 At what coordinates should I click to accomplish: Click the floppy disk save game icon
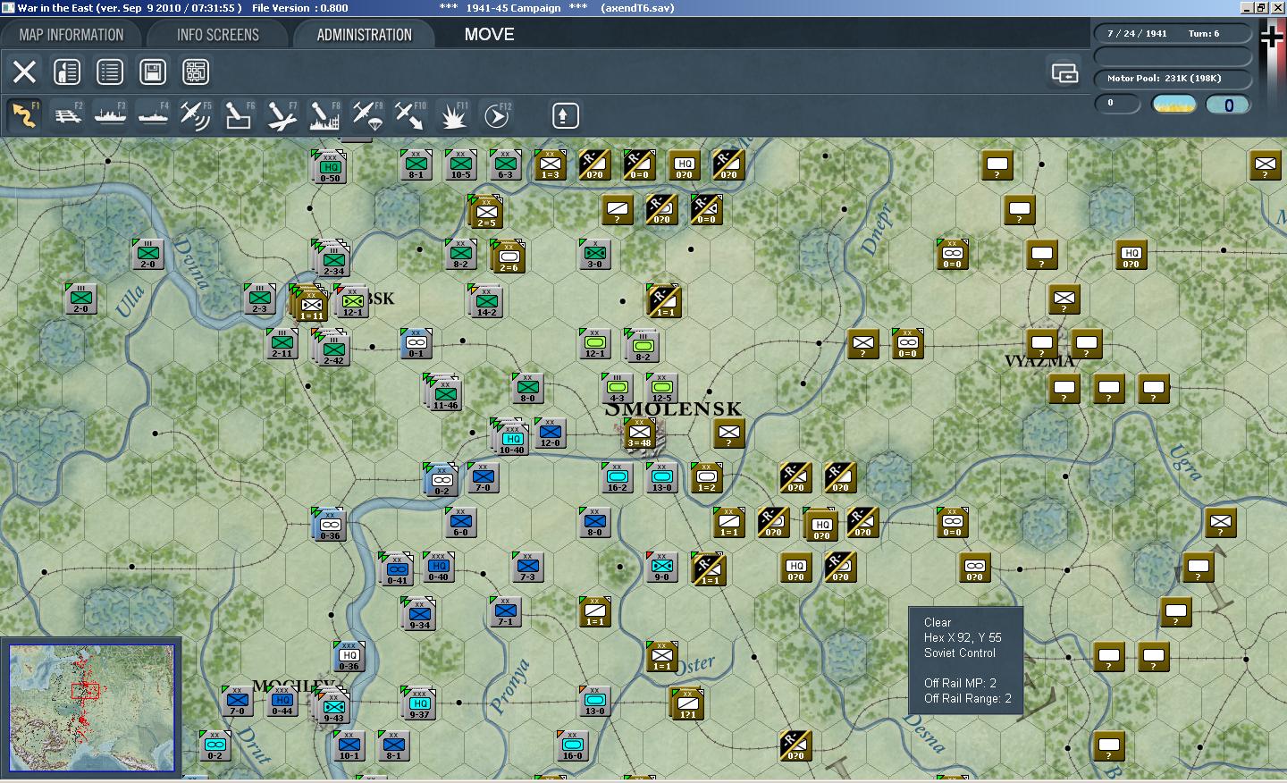click(x=153, y=72)
